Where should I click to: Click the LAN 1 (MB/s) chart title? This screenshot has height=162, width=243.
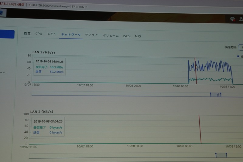click(x=43, y=52)
